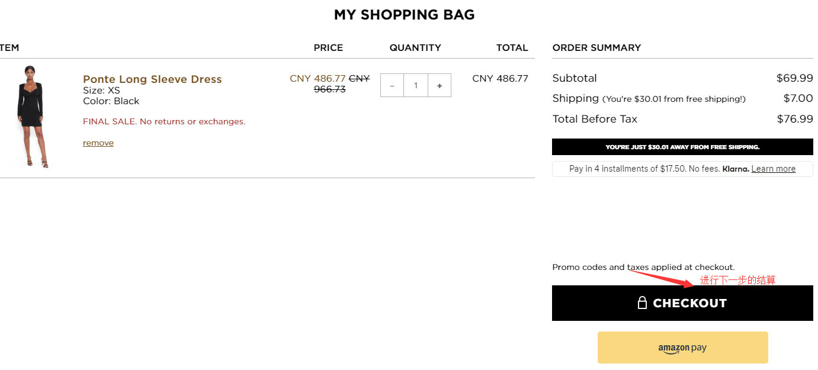Click the Klarna installments banner
The width and height of the screenshot is (818, 370).
tap(682, 169)
